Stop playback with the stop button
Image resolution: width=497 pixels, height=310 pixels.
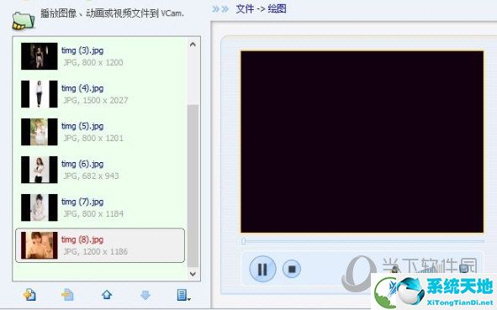pos(292,269)
